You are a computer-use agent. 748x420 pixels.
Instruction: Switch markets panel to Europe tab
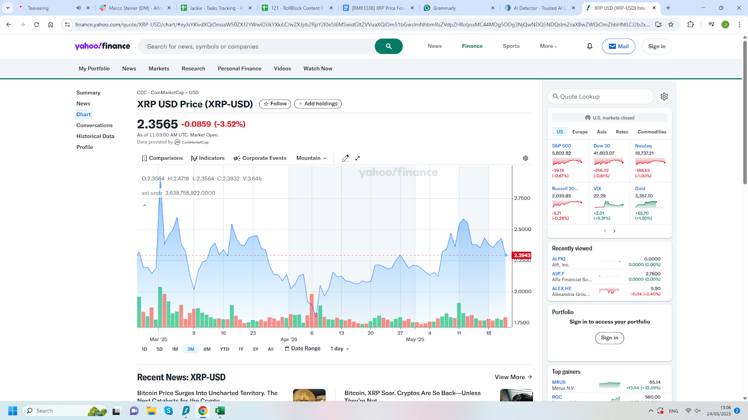coord(580,132)
